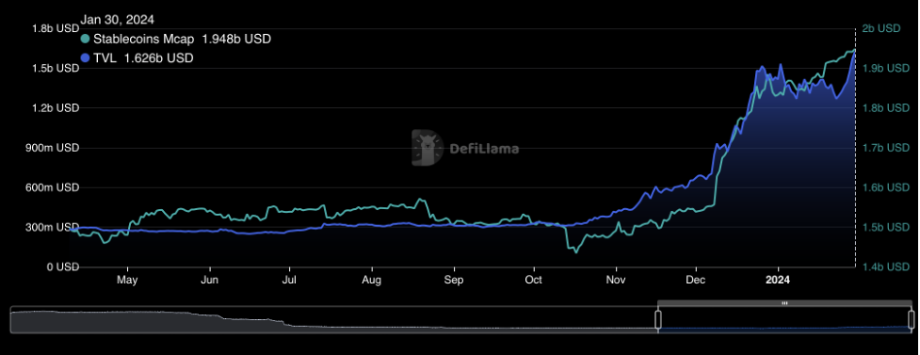Click the 2024 label on the time axis
This screenshot has height=355, width=920.
(x=779, y=280)
